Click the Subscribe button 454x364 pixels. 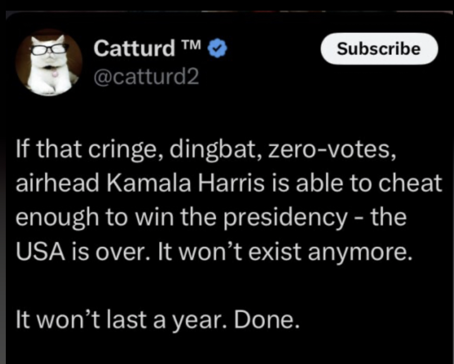(379, 49)
